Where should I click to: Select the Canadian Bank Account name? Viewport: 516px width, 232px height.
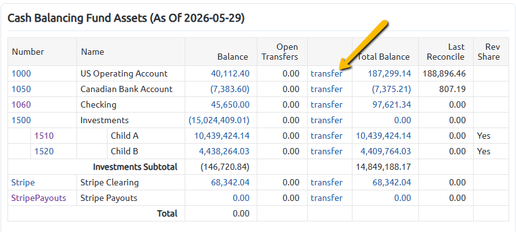click(x=126, y=89)
